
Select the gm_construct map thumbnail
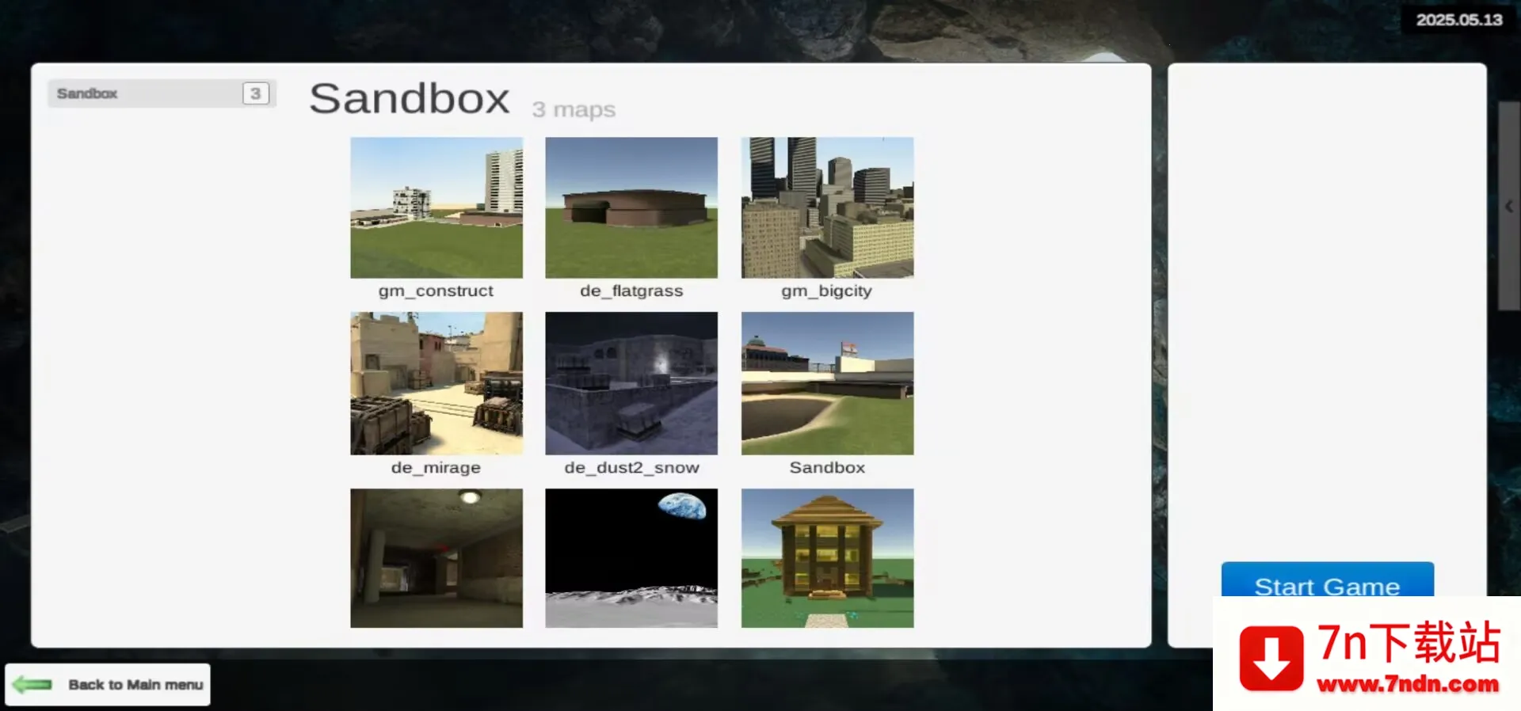click(436, 207)
